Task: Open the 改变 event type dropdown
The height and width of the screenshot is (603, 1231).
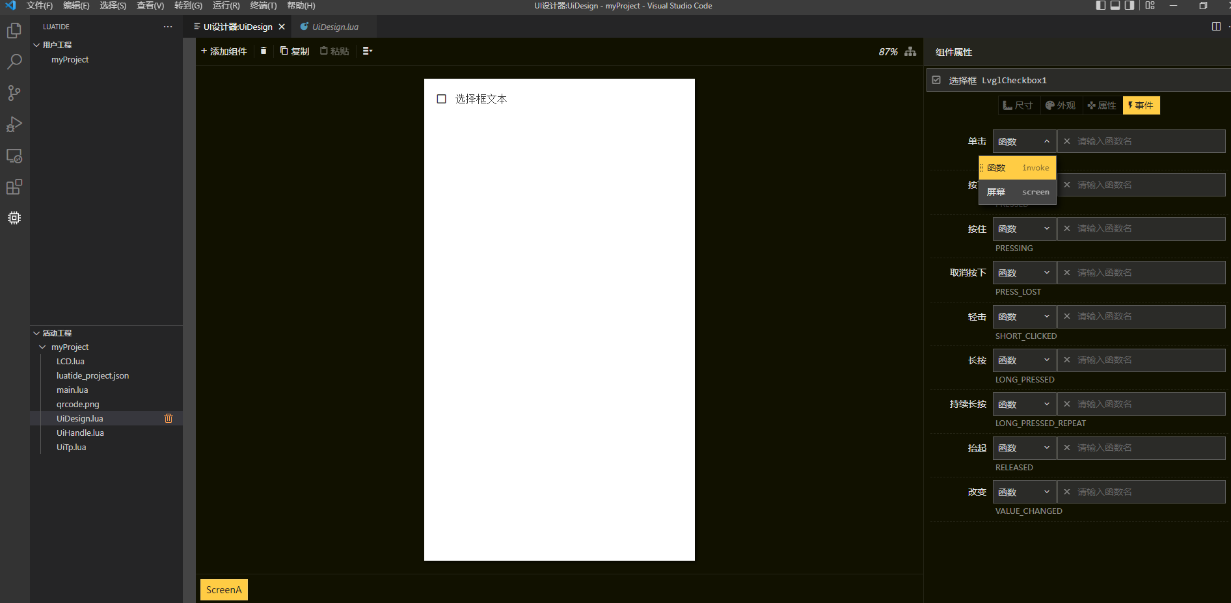Action: pyautogui.click(x=1024, y=492)
